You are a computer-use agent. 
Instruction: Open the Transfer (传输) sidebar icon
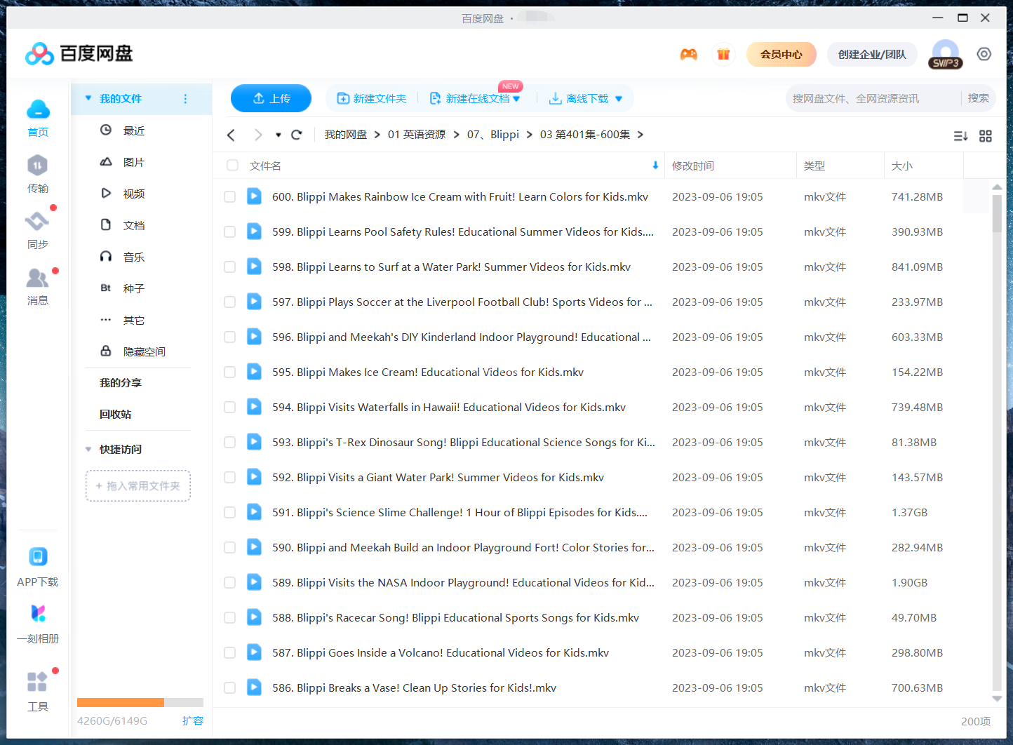coord(37,173)
